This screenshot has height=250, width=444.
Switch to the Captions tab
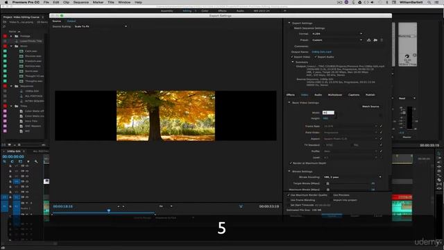pos(354,94)
